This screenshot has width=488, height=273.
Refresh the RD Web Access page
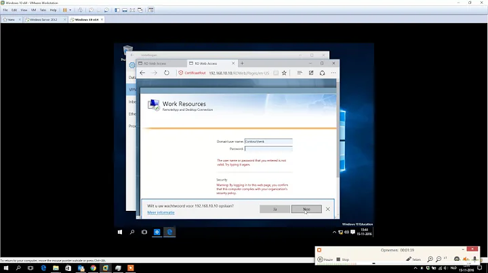point(167,73)
